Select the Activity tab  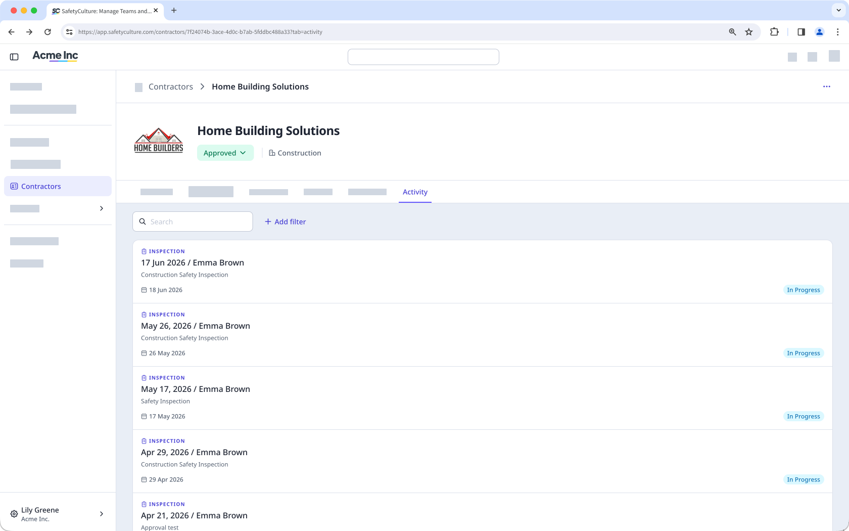point(415,192)
